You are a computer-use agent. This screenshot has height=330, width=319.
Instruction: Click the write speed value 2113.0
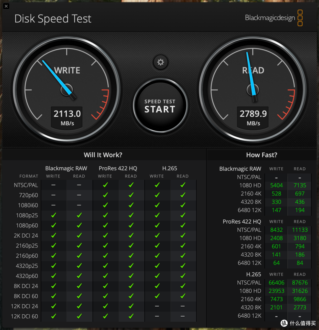(67, 114)
